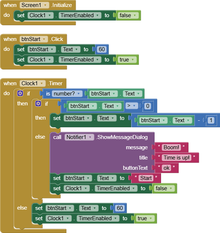The height and width of the screenshot is (233, 220).
Task: Toggle false value in Clock1.Timer inner else
Action: [x=164, y=188]
